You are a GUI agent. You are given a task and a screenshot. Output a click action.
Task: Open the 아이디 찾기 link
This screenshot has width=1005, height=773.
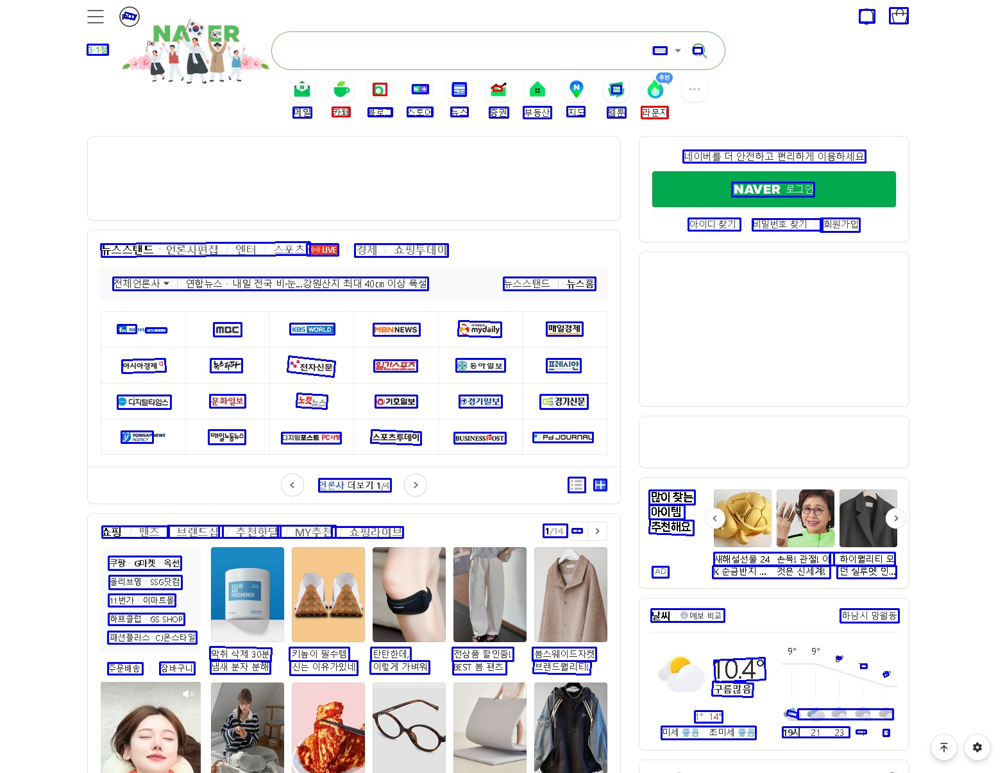[x=714, y=225]
